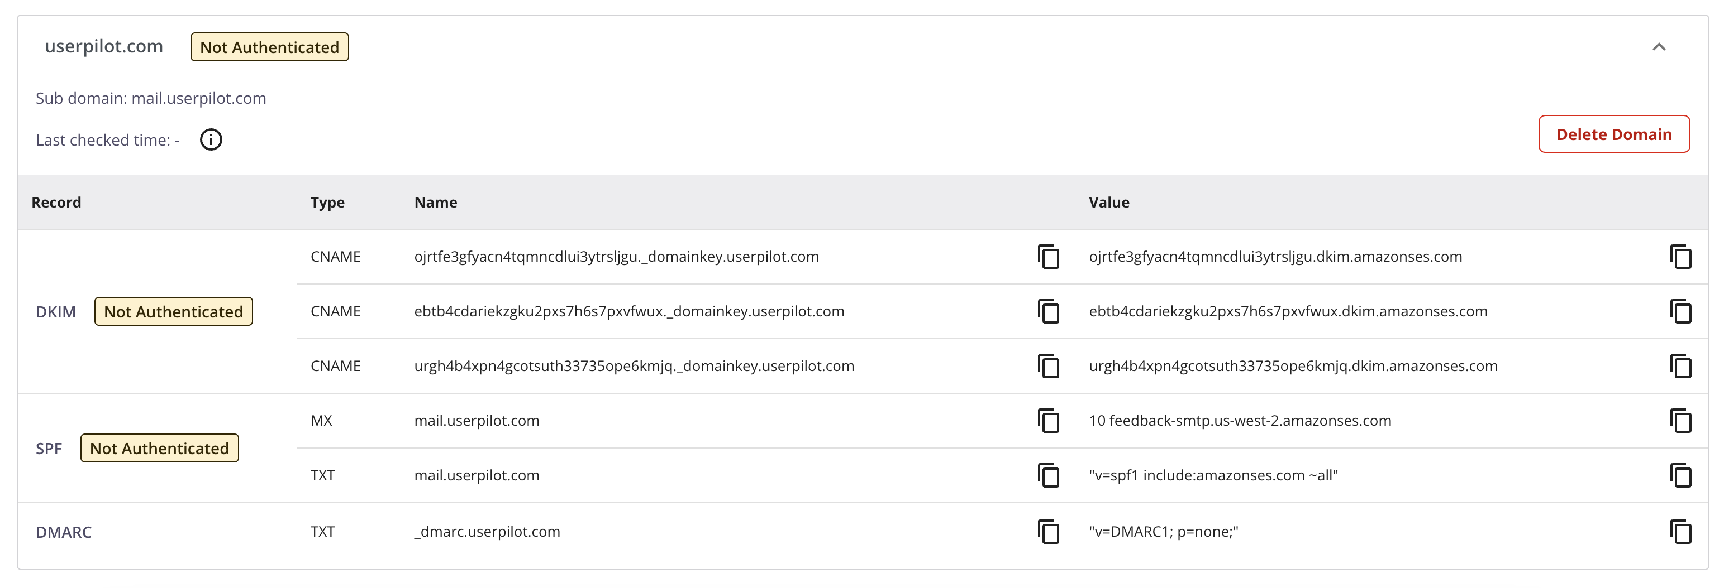Click the TXT type cell in DMARC row
The height and width of the screenshot is (588, 1724).
click(x=322, y=532)
